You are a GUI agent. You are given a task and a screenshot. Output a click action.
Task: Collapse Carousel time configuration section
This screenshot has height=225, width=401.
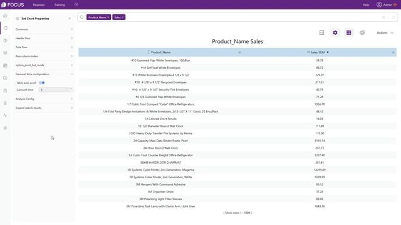[44, 74]
